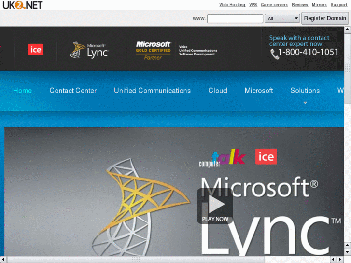Image resolution: width=351 pixels, height=263 pixels.
Task: Open the Unified Communications menu
Action: point(152,90)
